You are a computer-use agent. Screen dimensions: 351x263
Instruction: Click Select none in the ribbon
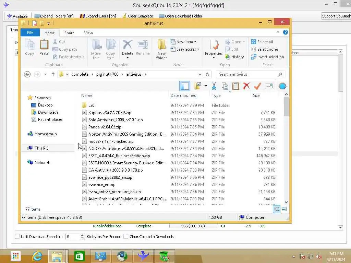264,49
